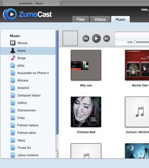Click the Music sidebar heading
The width and height of the screenshot is (149, 168).
coord(15,36)
